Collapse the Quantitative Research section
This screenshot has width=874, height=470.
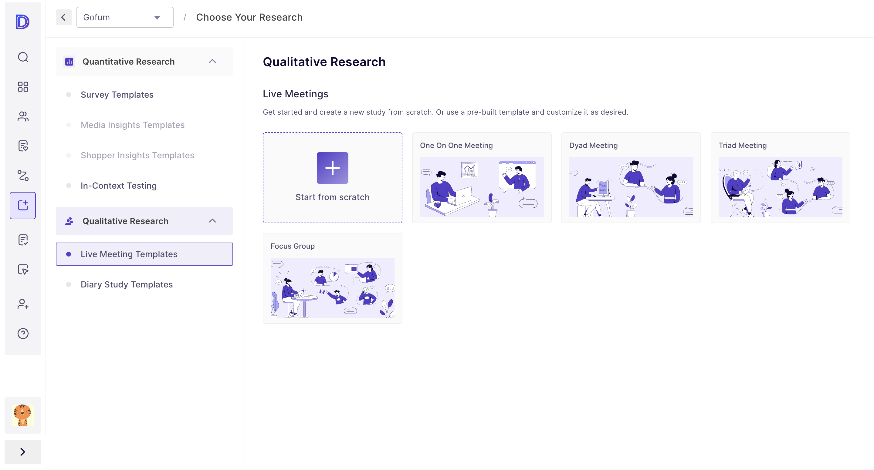[213, 61]
